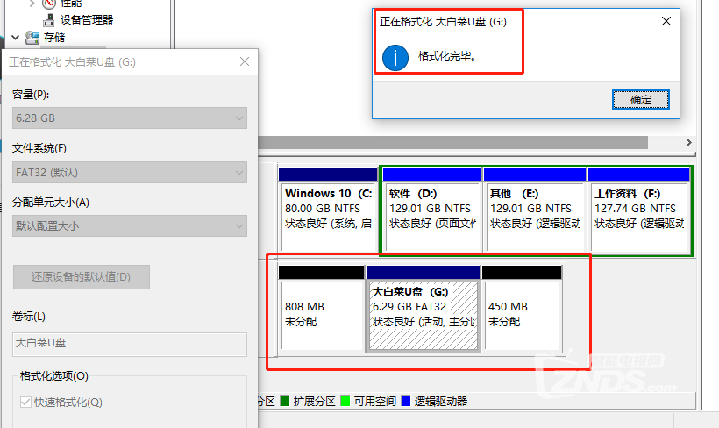Click the 存储 tree label
Screen dimensions: 719x428
coord(54,38)
